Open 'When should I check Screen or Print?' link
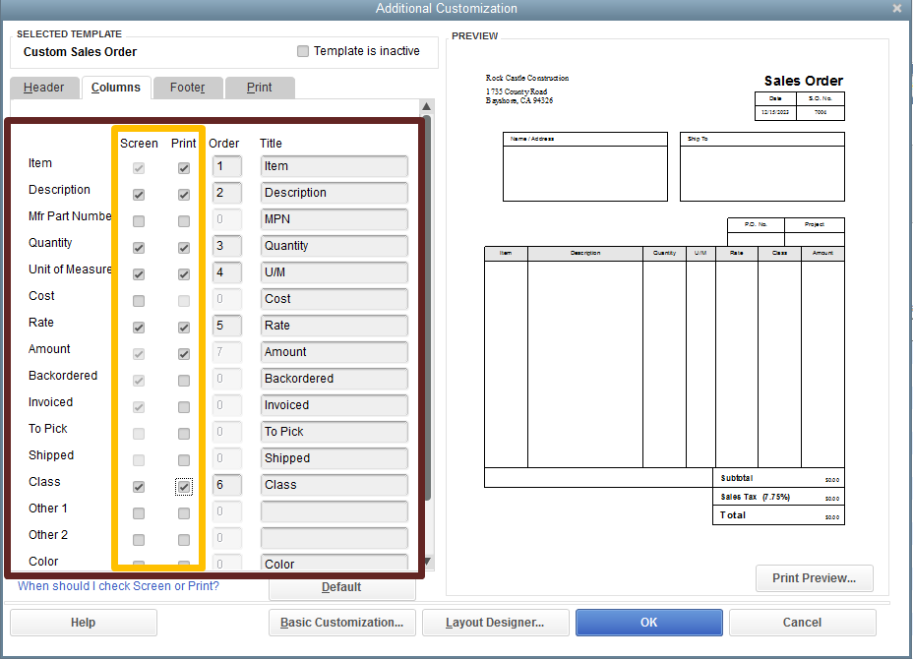This screenshot has width=913, height=659. pos(118,586)
